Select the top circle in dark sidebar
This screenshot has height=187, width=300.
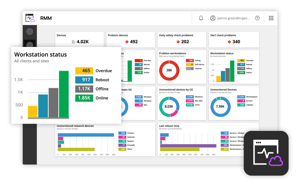click(x=30, y=31)
